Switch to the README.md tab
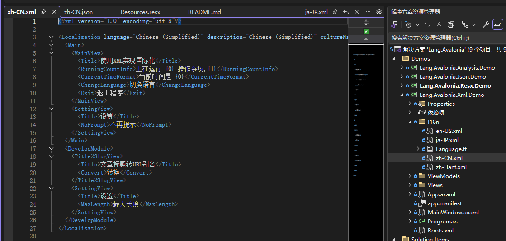The width and height of the screenshot is (506, 241). click(204, 12)
